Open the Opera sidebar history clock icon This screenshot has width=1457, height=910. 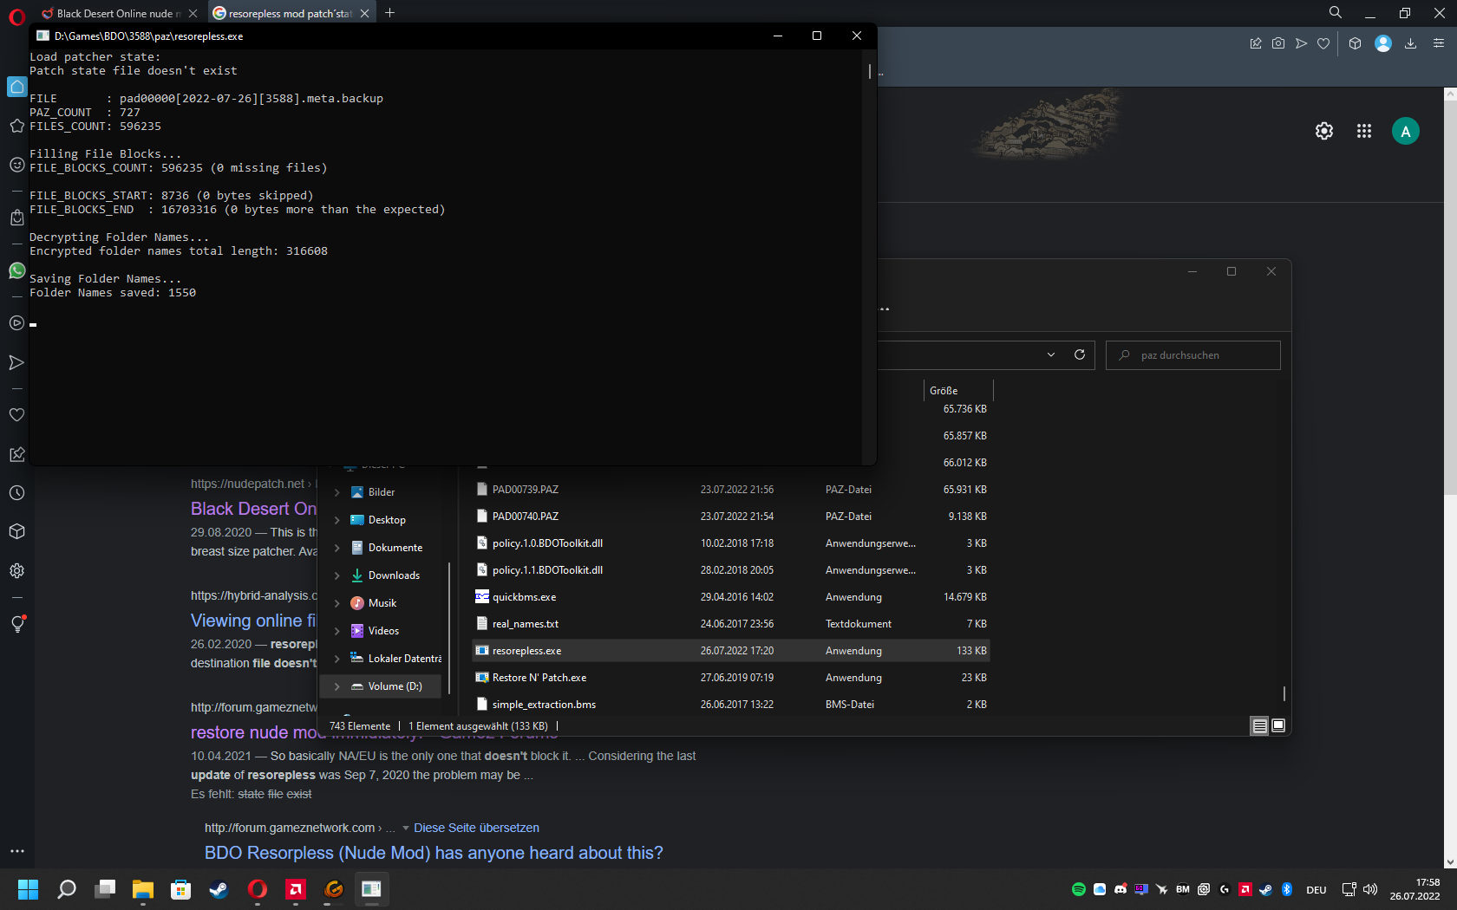16,493
